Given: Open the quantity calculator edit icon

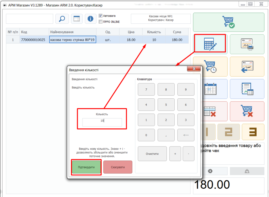Looking at the screenshot, I should 210,44.
